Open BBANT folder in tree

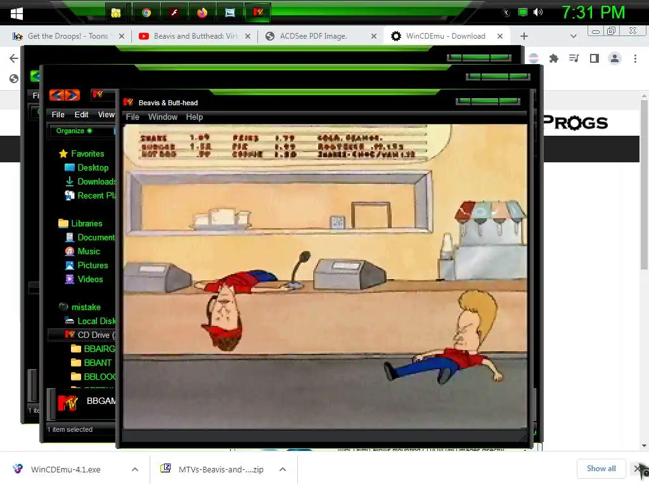pos(97,363)
